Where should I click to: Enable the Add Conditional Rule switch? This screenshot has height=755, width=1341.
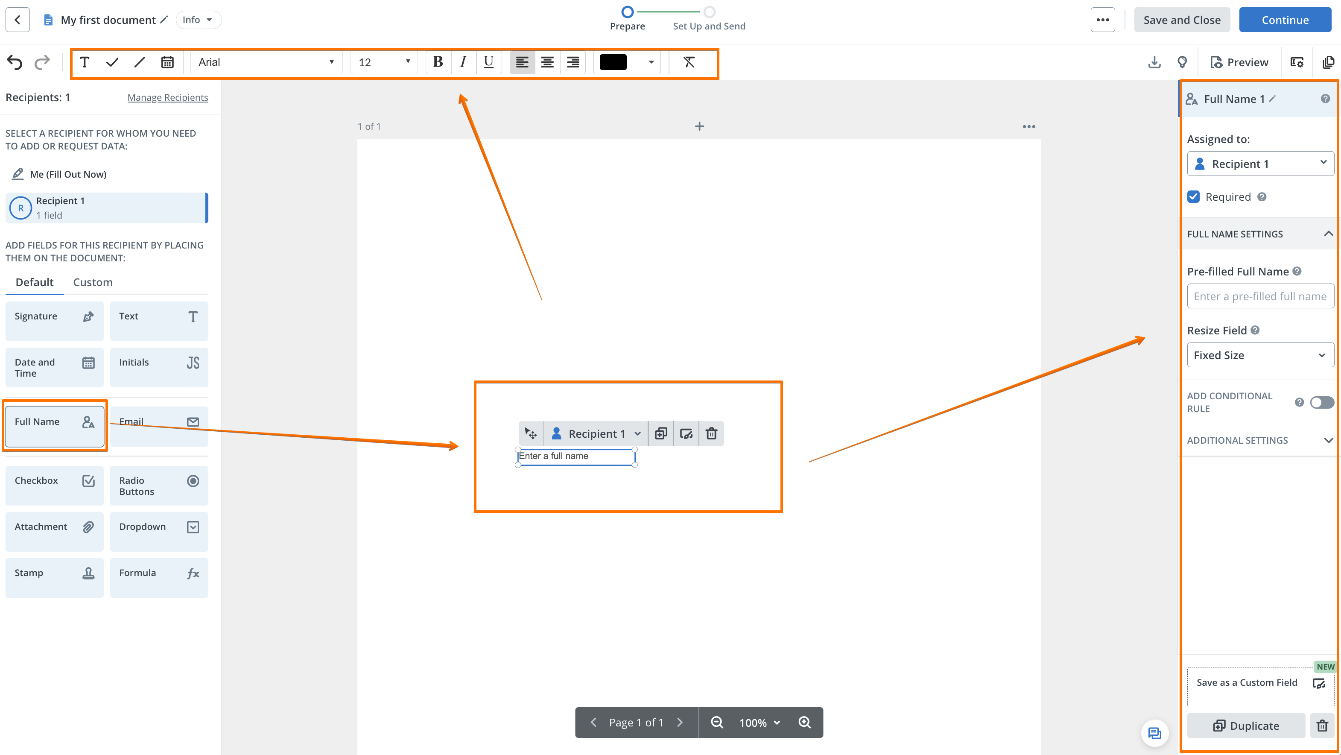1321,403
